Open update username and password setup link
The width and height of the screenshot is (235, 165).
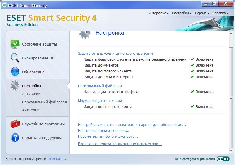[x=132, y=125]
